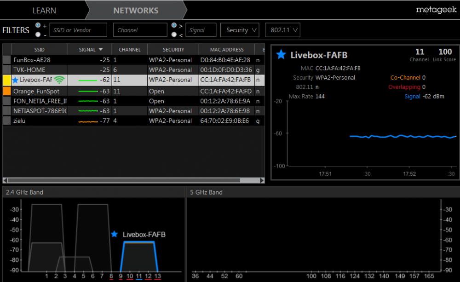Click the blue star in the 2.4 GHz band graph

[x=115, y=234]
